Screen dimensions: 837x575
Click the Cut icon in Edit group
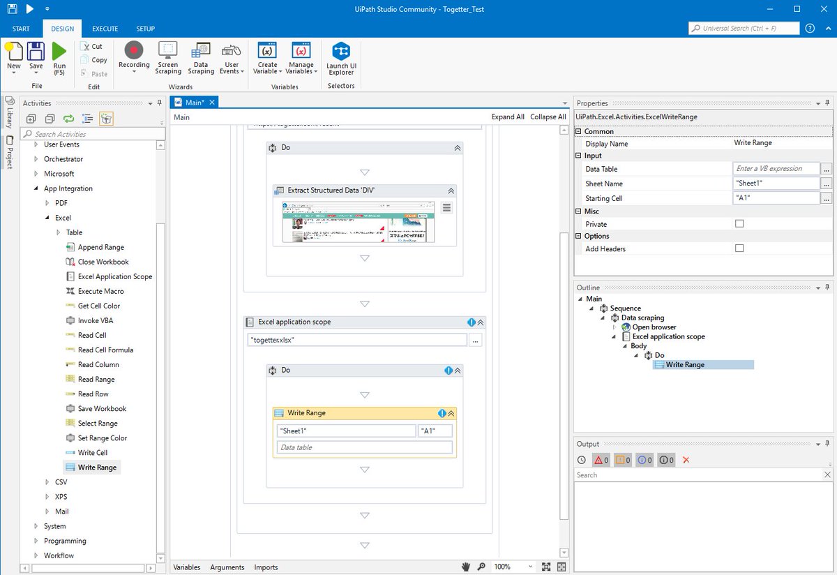tap(84, 46)
